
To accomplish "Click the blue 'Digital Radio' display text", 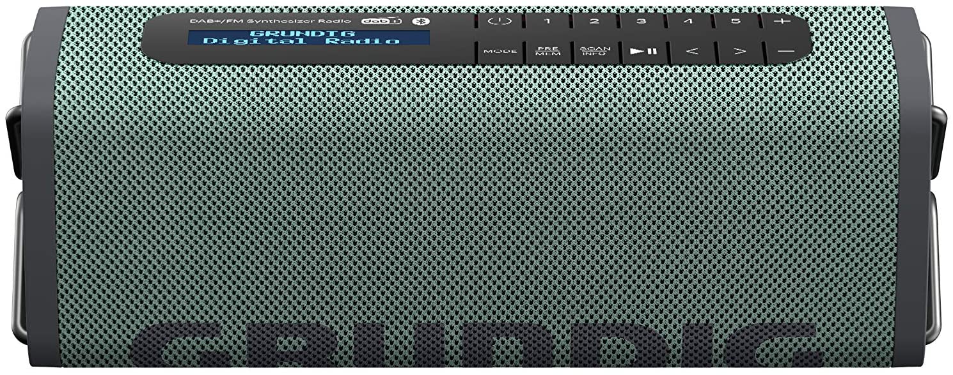I will pos(301,42).
